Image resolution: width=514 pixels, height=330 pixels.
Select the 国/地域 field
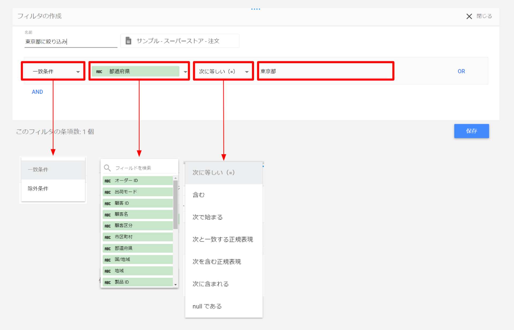pos(138,260)
